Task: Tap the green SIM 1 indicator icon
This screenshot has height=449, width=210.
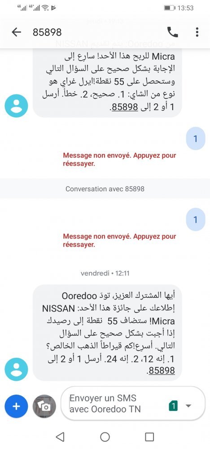Action: pos(173,405)
